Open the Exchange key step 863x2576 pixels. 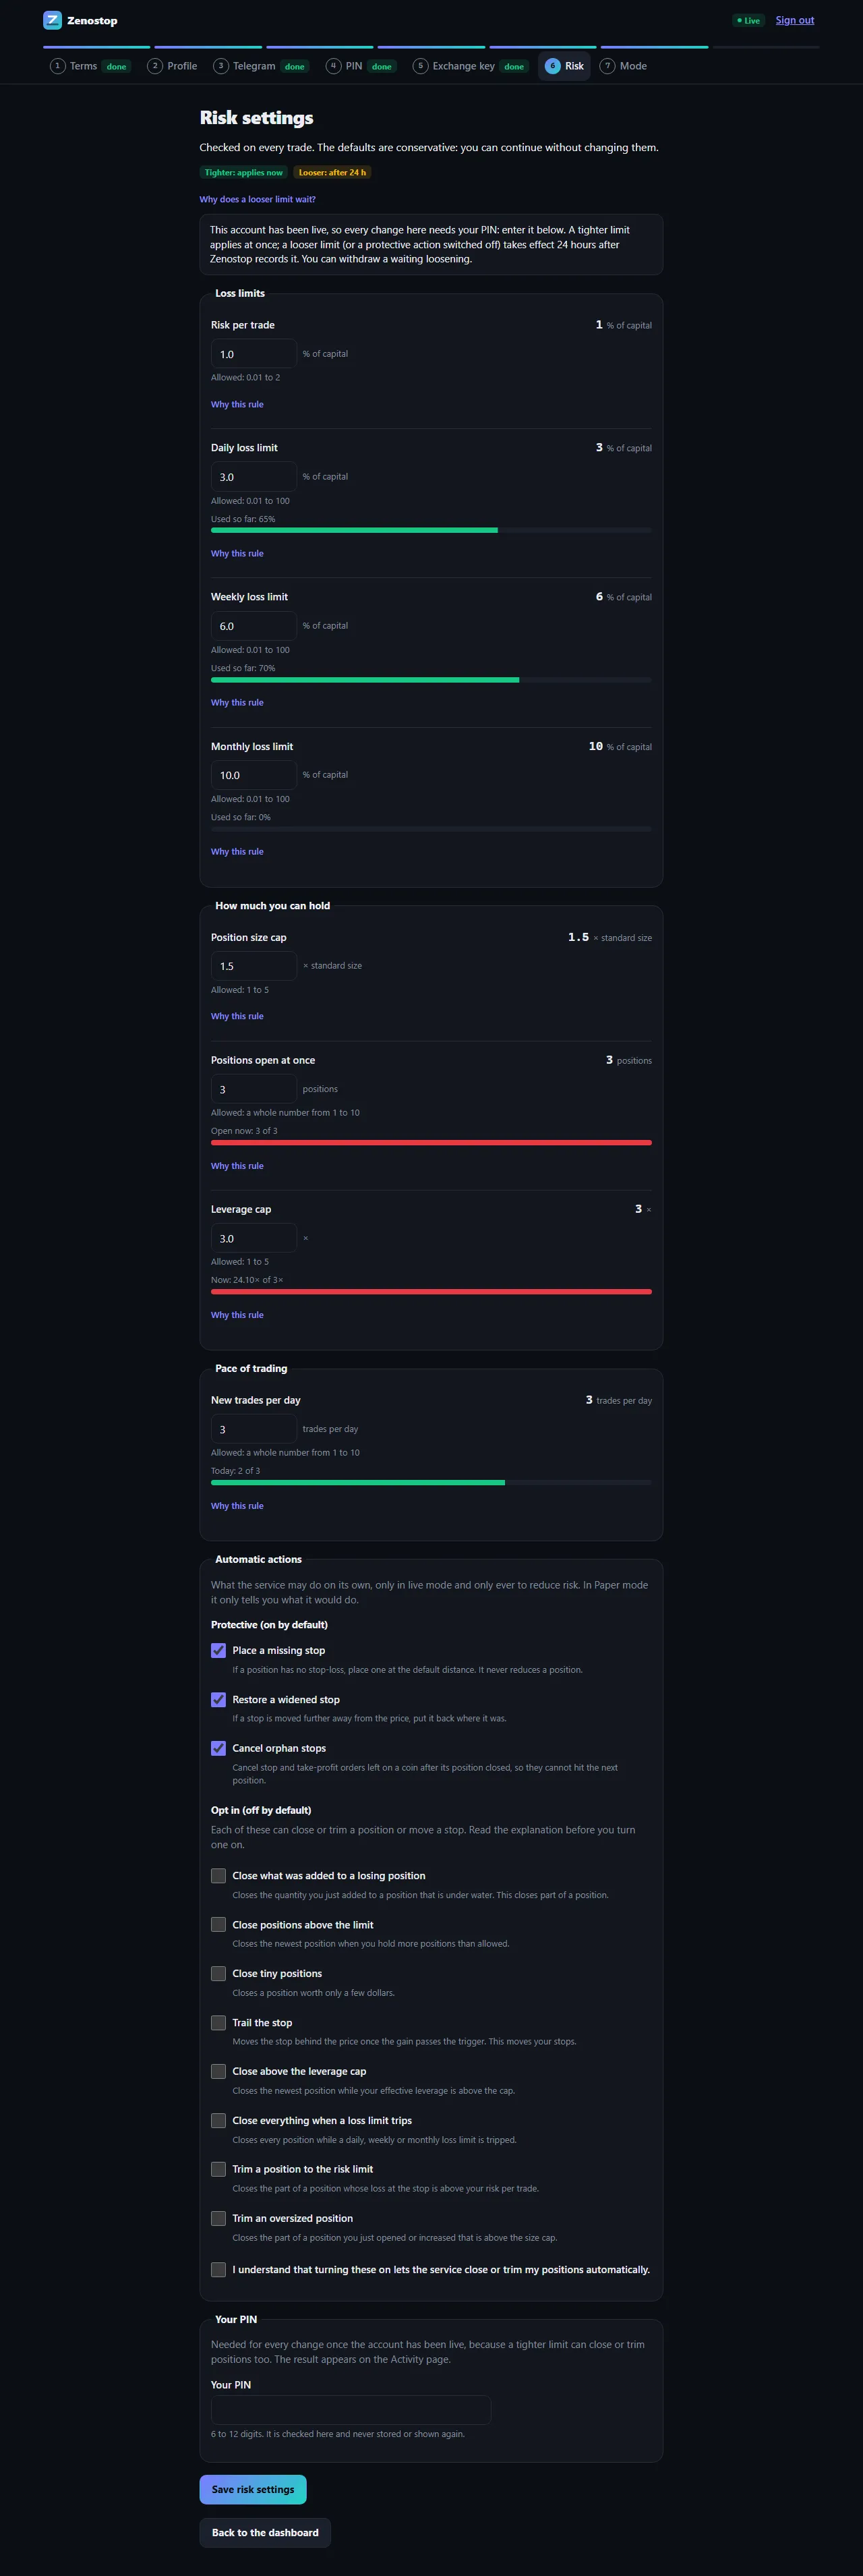pos(470,66)
